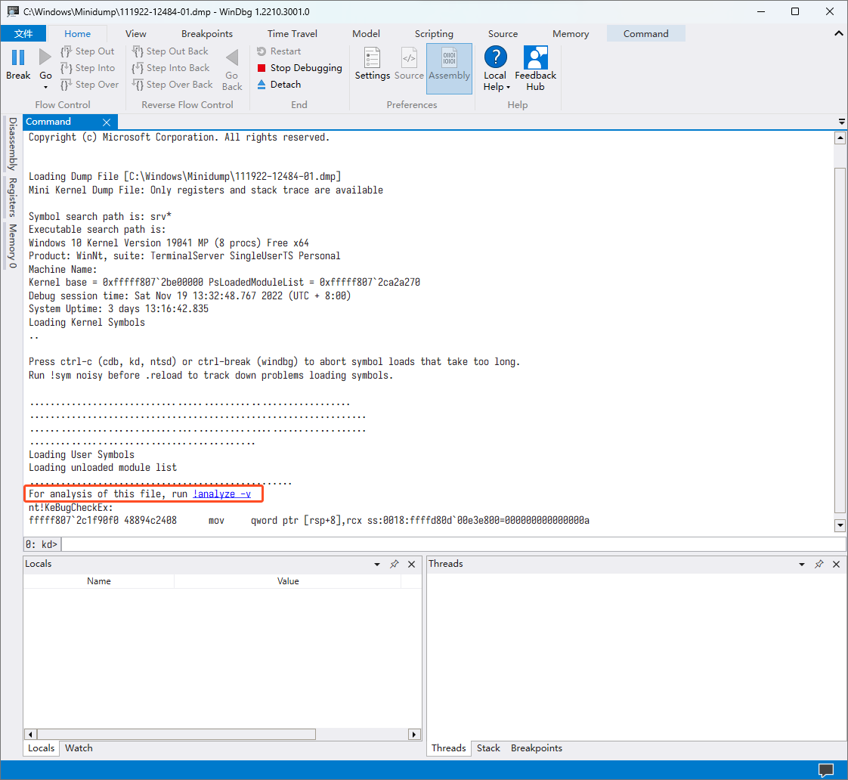This screenshot has width=848, height=780.
Task: Open the Locals panel options dropdown arrow
Action: pos(377,565)
